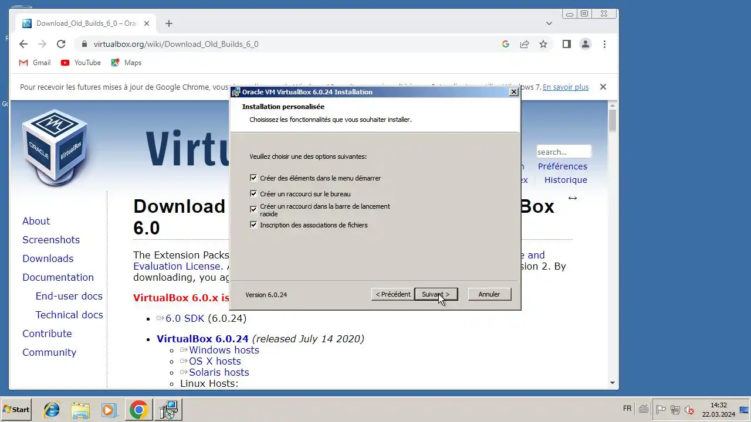Select the VirtualBox installer taskbar icon
This screenshot has width=751, height=422.
168,410
